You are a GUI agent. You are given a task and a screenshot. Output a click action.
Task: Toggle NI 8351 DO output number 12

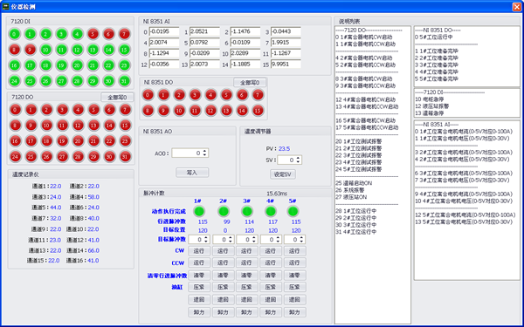[x=210, y=111]
